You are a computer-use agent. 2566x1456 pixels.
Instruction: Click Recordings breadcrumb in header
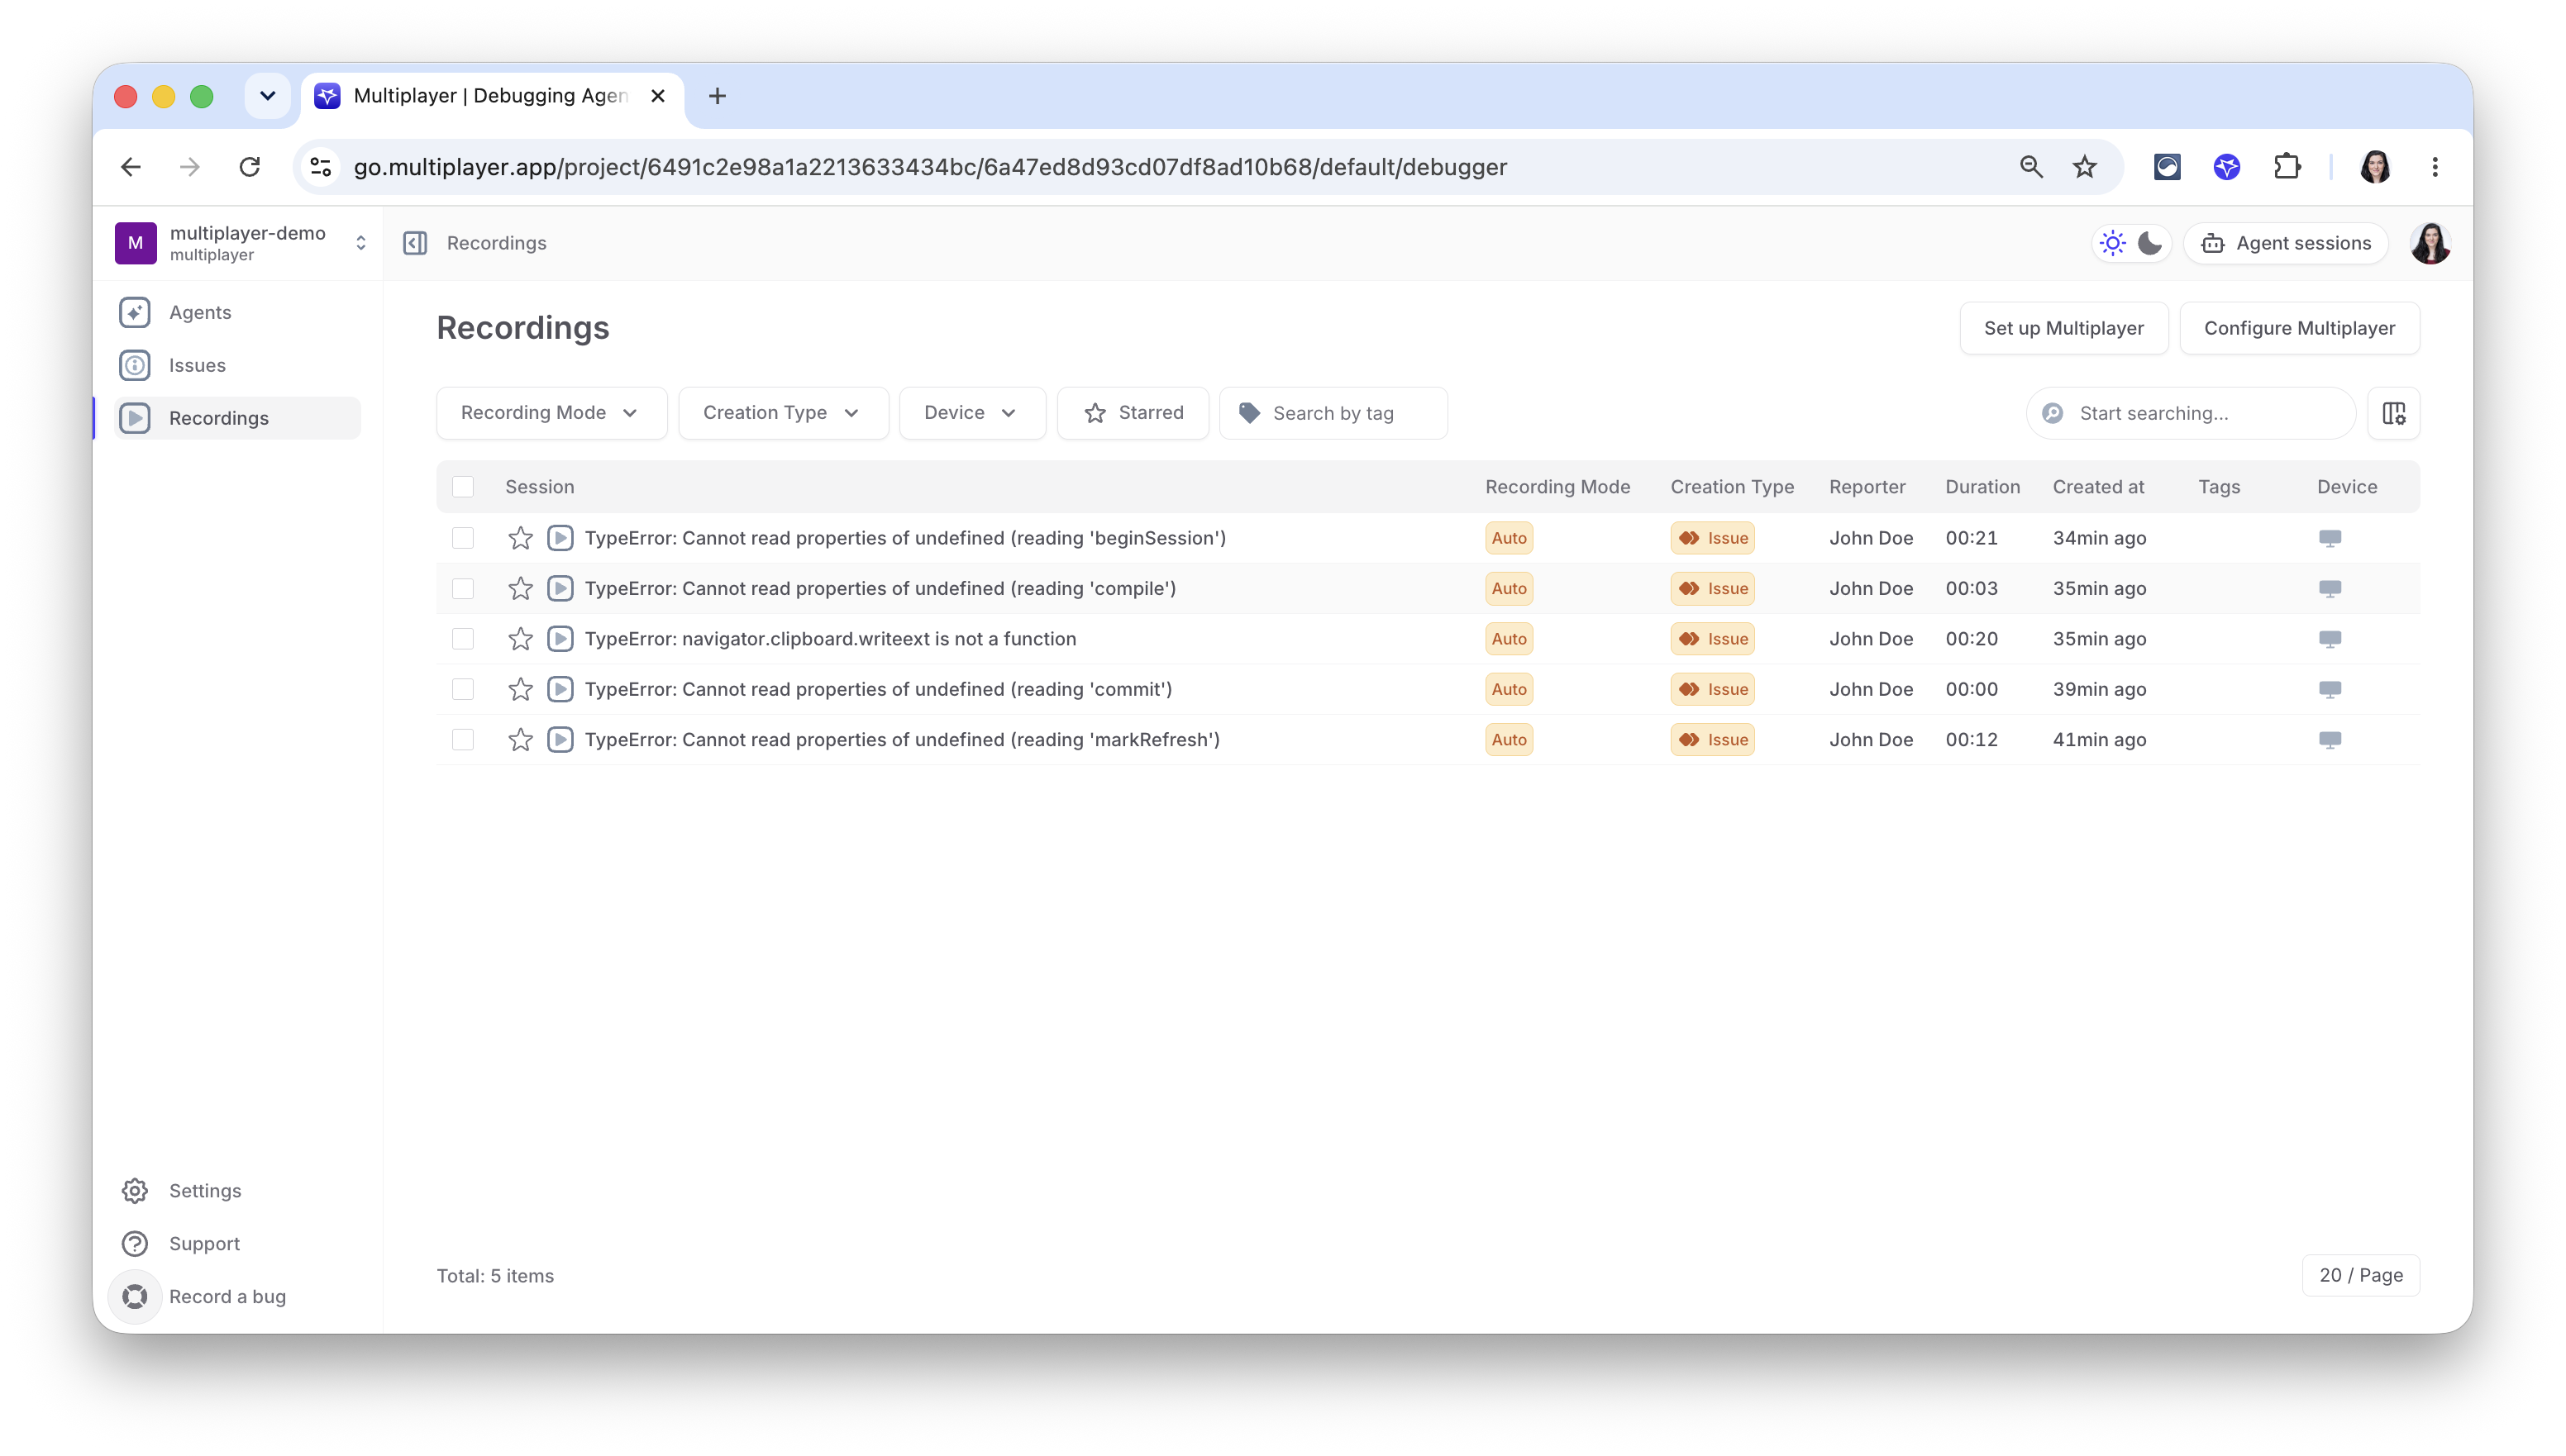496,243
